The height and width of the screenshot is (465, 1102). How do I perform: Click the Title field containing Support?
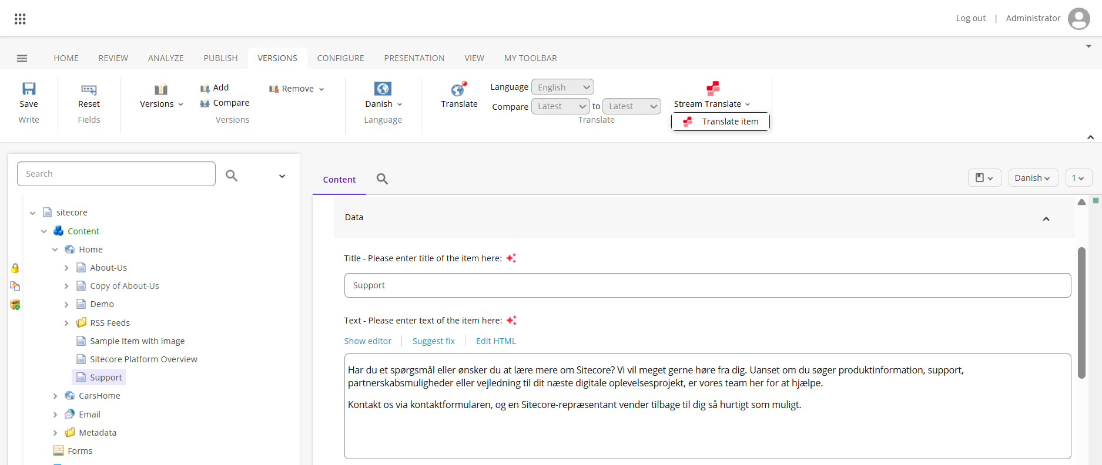tap(708, 285)
